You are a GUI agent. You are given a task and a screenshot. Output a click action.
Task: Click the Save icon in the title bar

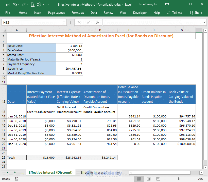[7, 4]
